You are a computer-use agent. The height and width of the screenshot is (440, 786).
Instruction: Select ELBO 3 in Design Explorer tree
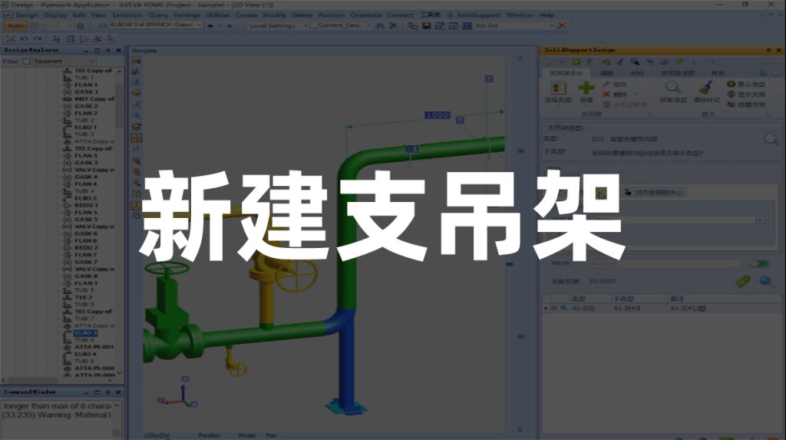point(85,332)
